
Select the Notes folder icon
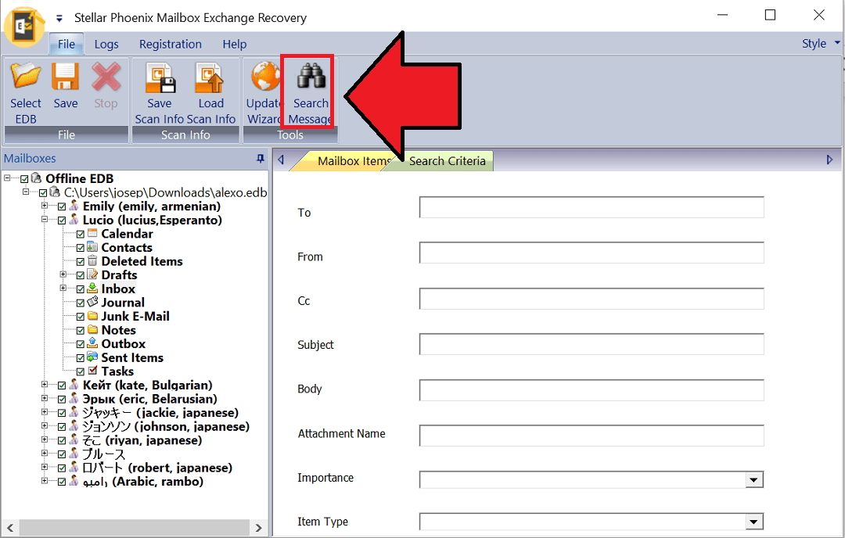coord(92,329)
